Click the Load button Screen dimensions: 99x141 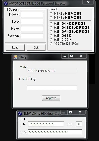click(x=15, y=48)
